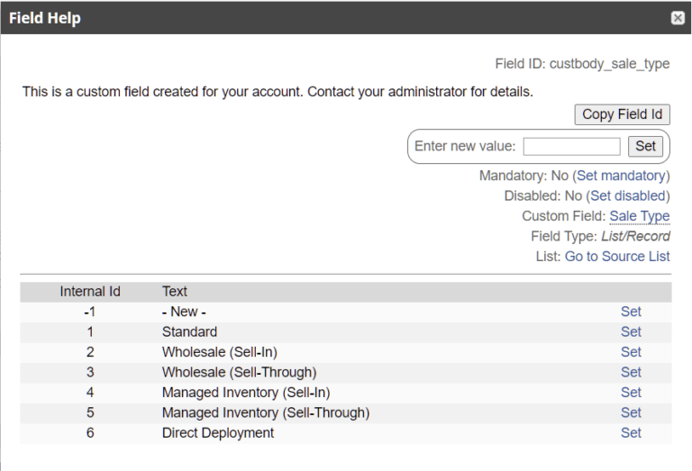Click the Field ID custbody_sale_type text

[x=582, y=65]
